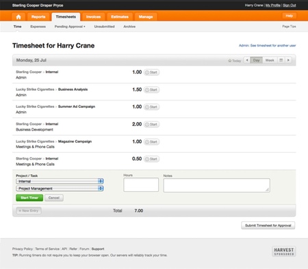Viewport: 308px width, 269px height.
Task: Focus the Hours input field
Action: coord(141,185)
